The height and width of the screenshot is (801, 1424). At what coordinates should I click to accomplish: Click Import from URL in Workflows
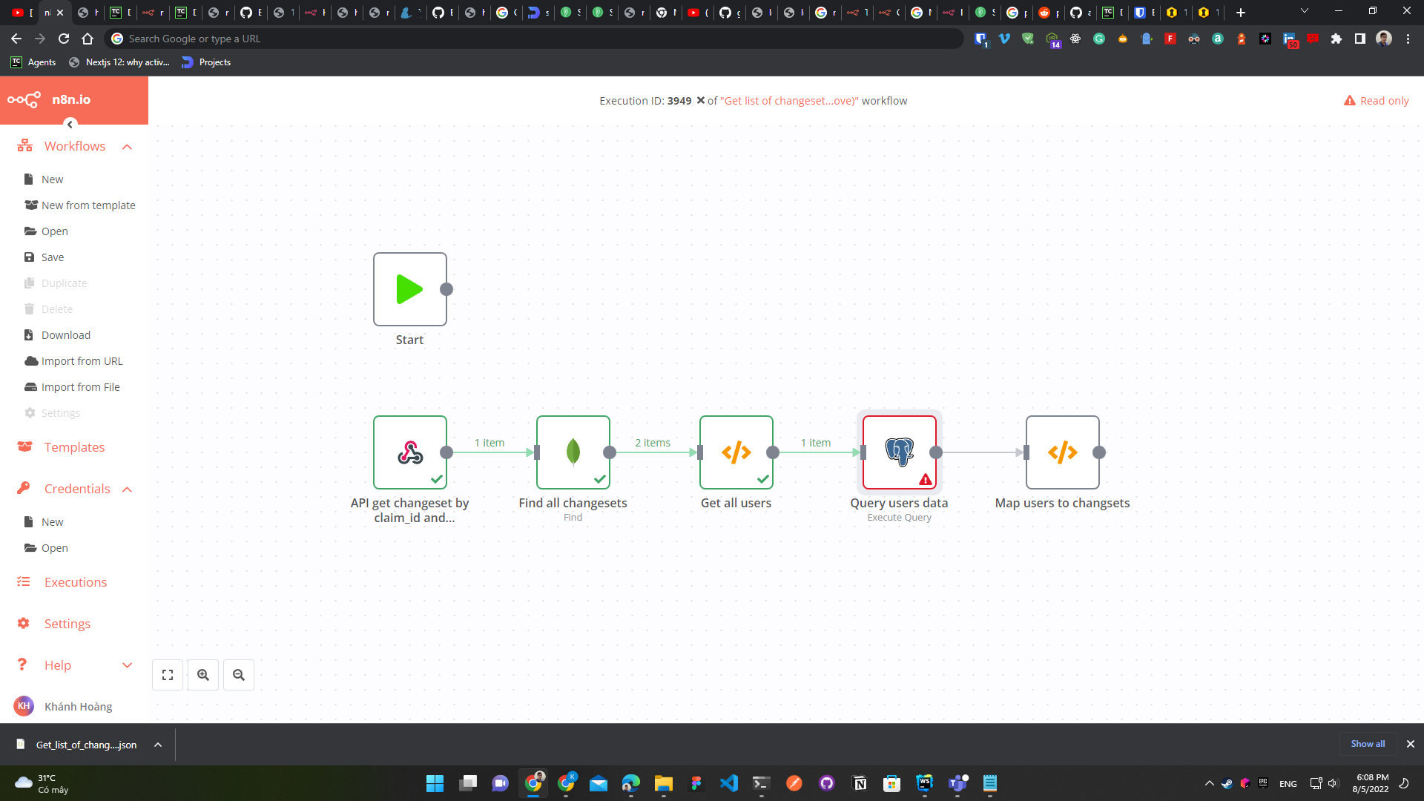click(82, 361)
